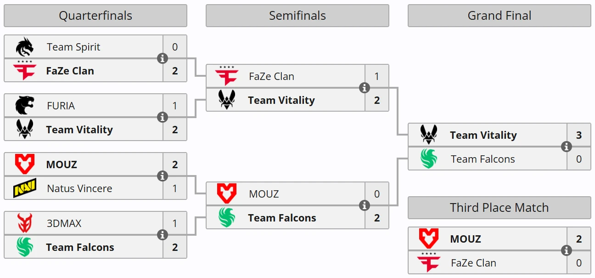The image size is (595, 278).
Task: Click the red 3DMAX logo
Action: tap(24, 223)
